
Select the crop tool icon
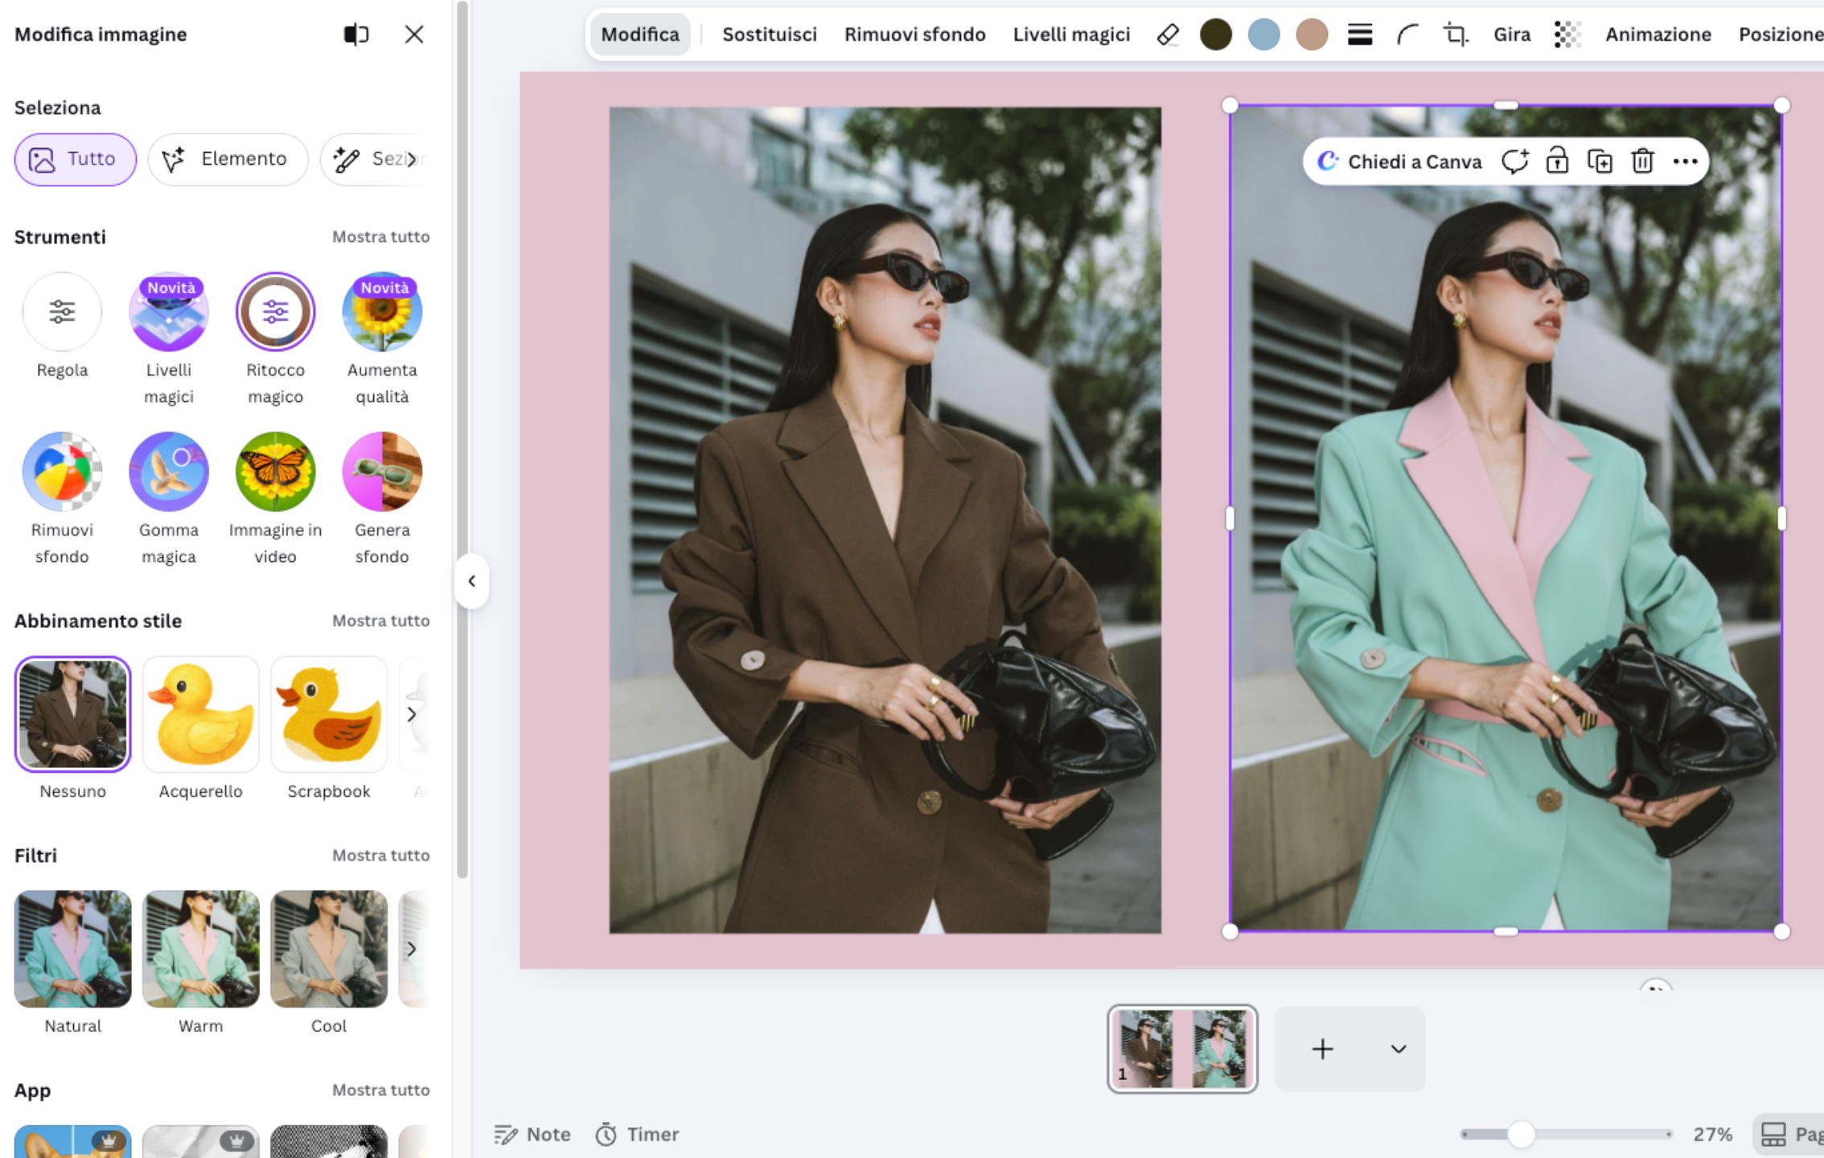(1455, 35)
